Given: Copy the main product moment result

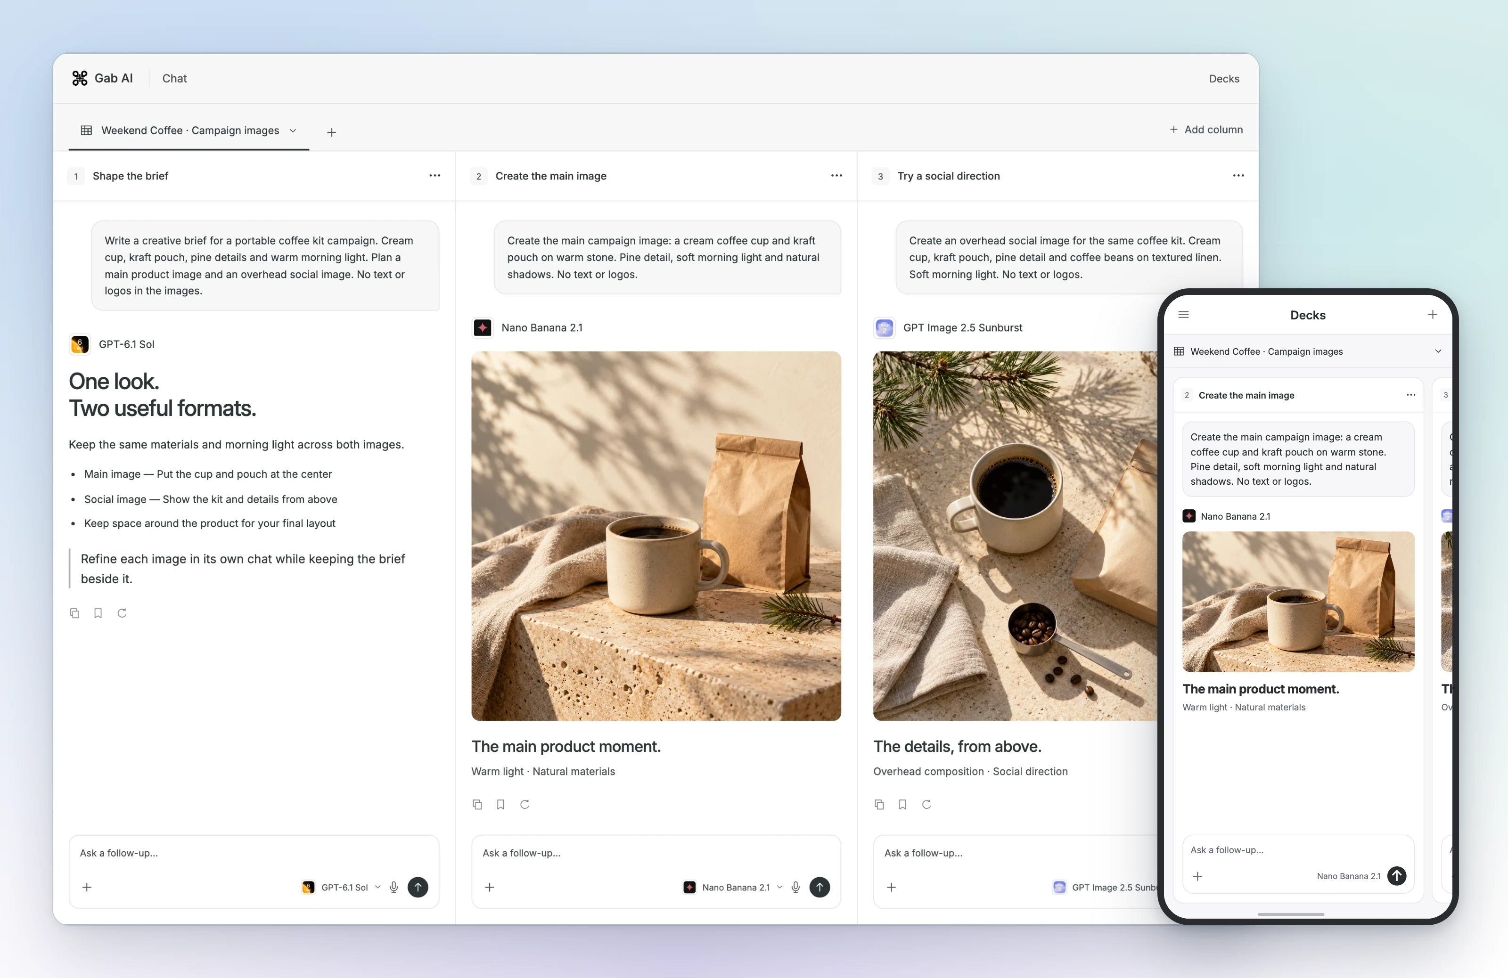Looking at the screenshot, I should tap(477, 804).
